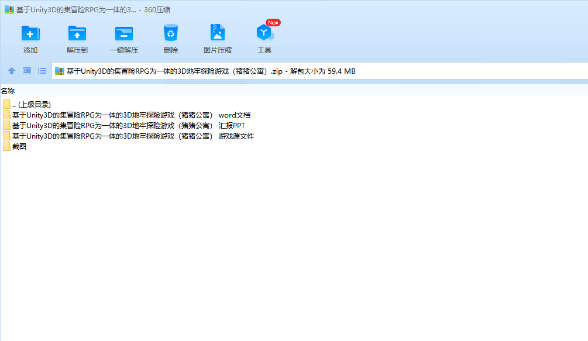Open the 图片压缩 image compression tool
Screen dimensions: 588x341
[218, 33]
